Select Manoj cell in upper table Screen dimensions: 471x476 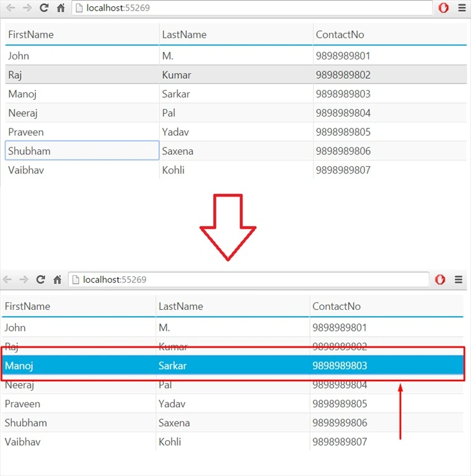click(x=82, y=94)
